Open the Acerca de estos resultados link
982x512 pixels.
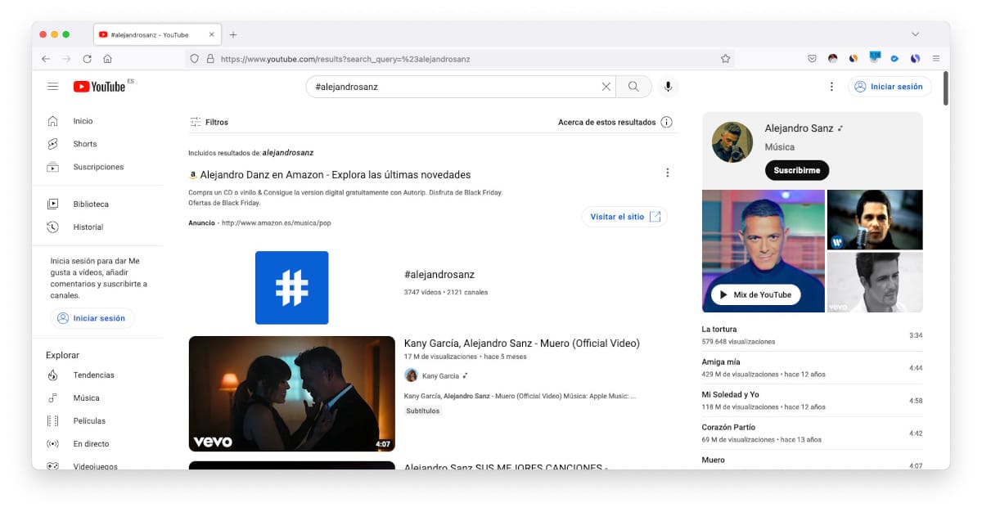606,123
